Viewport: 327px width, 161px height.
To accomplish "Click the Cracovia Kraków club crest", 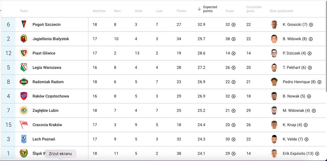I will click(24, 125).
